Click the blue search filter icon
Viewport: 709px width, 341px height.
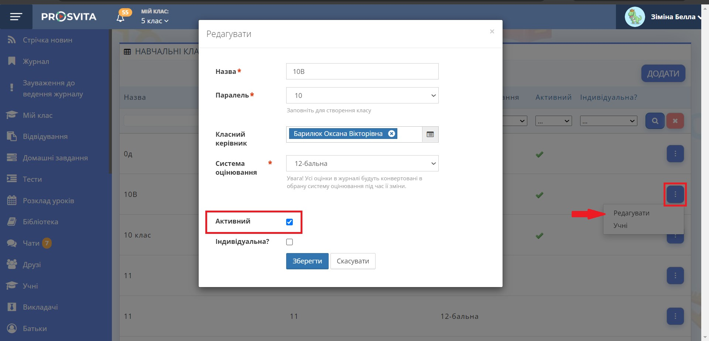pos(655,121)
